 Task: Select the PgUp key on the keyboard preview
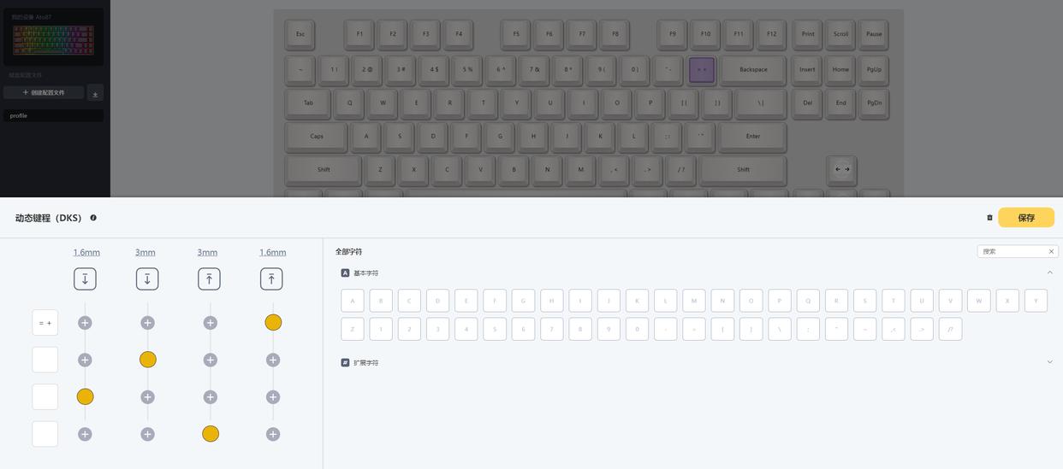pos(874,69)
